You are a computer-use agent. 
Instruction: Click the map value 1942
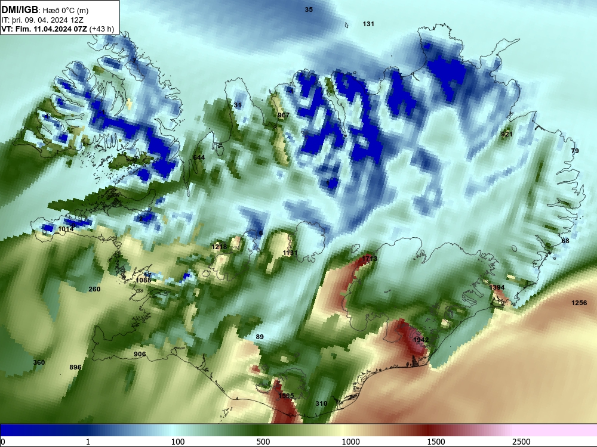click(421, 340)
